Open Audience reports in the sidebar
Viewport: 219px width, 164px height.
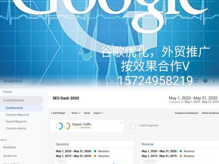coord(10,156)
